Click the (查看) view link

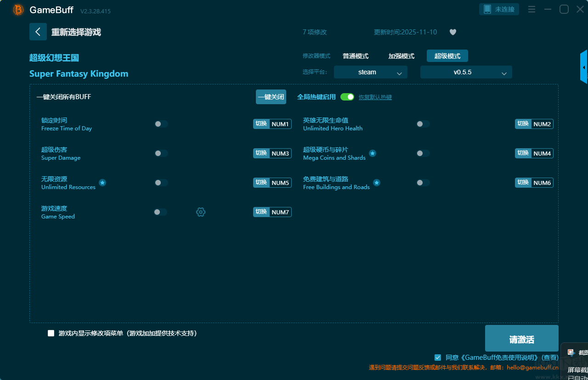pyautogui.click(x=549, y=358)
